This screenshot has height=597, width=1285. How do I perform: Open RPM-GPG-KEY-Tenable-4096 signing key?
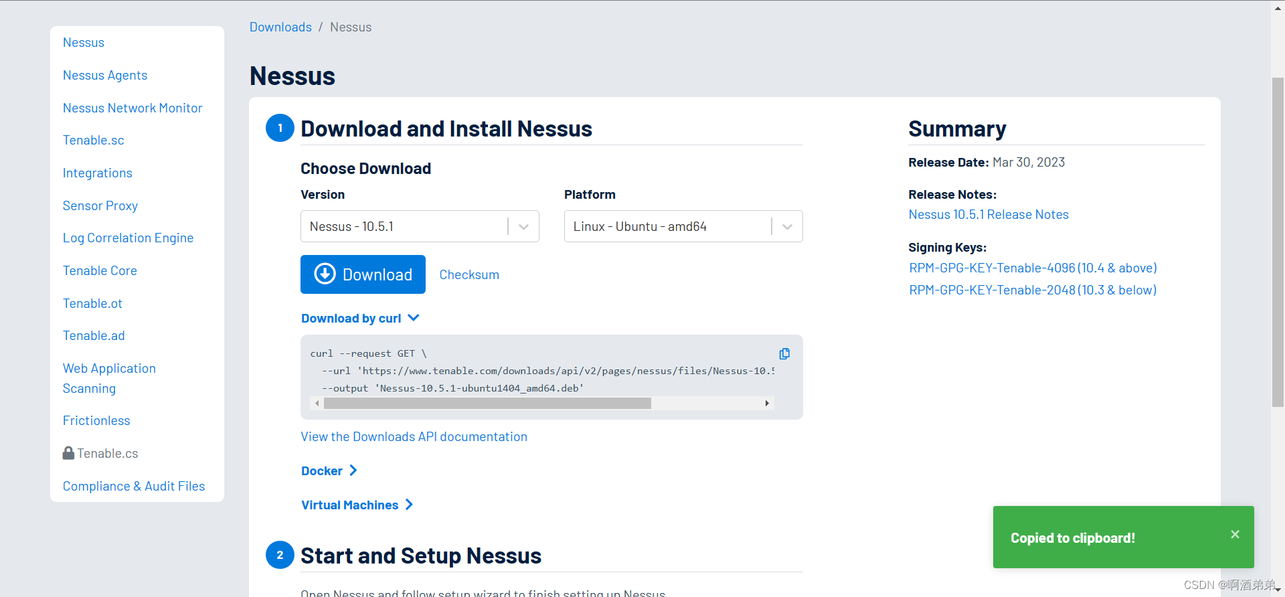click(1033, 268)
